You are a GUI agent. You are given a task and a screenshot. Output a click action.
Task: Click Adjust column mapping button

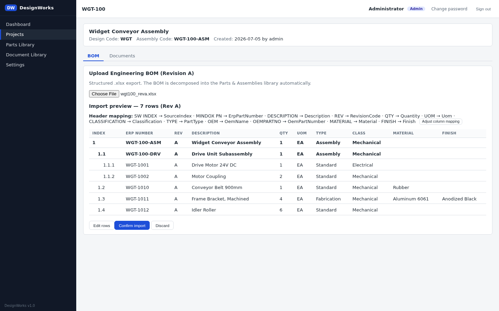pyautogui.click(x=440, y=122)
